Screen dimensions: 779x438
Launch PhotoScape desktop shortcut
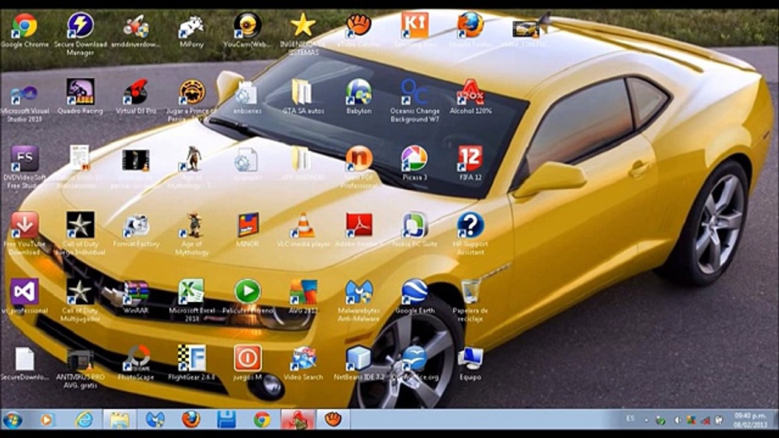(136, 358)
